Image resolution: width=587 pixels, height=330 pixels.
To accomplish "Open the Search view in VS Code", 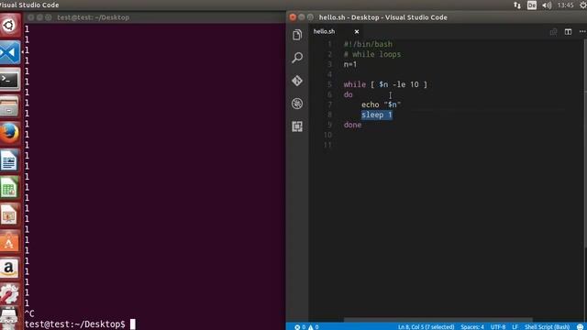I will (x=297, y=58).
